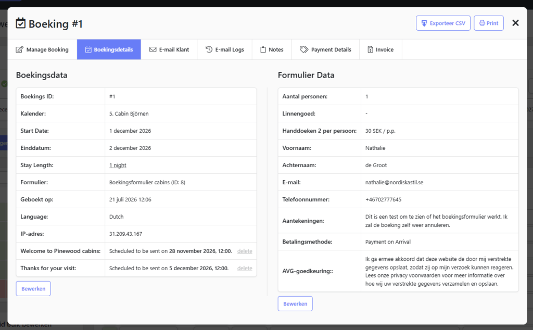The image size is (533, 330).
Task: Switch to the Boekingsdetails tab
Action: (x=109, y=49)
